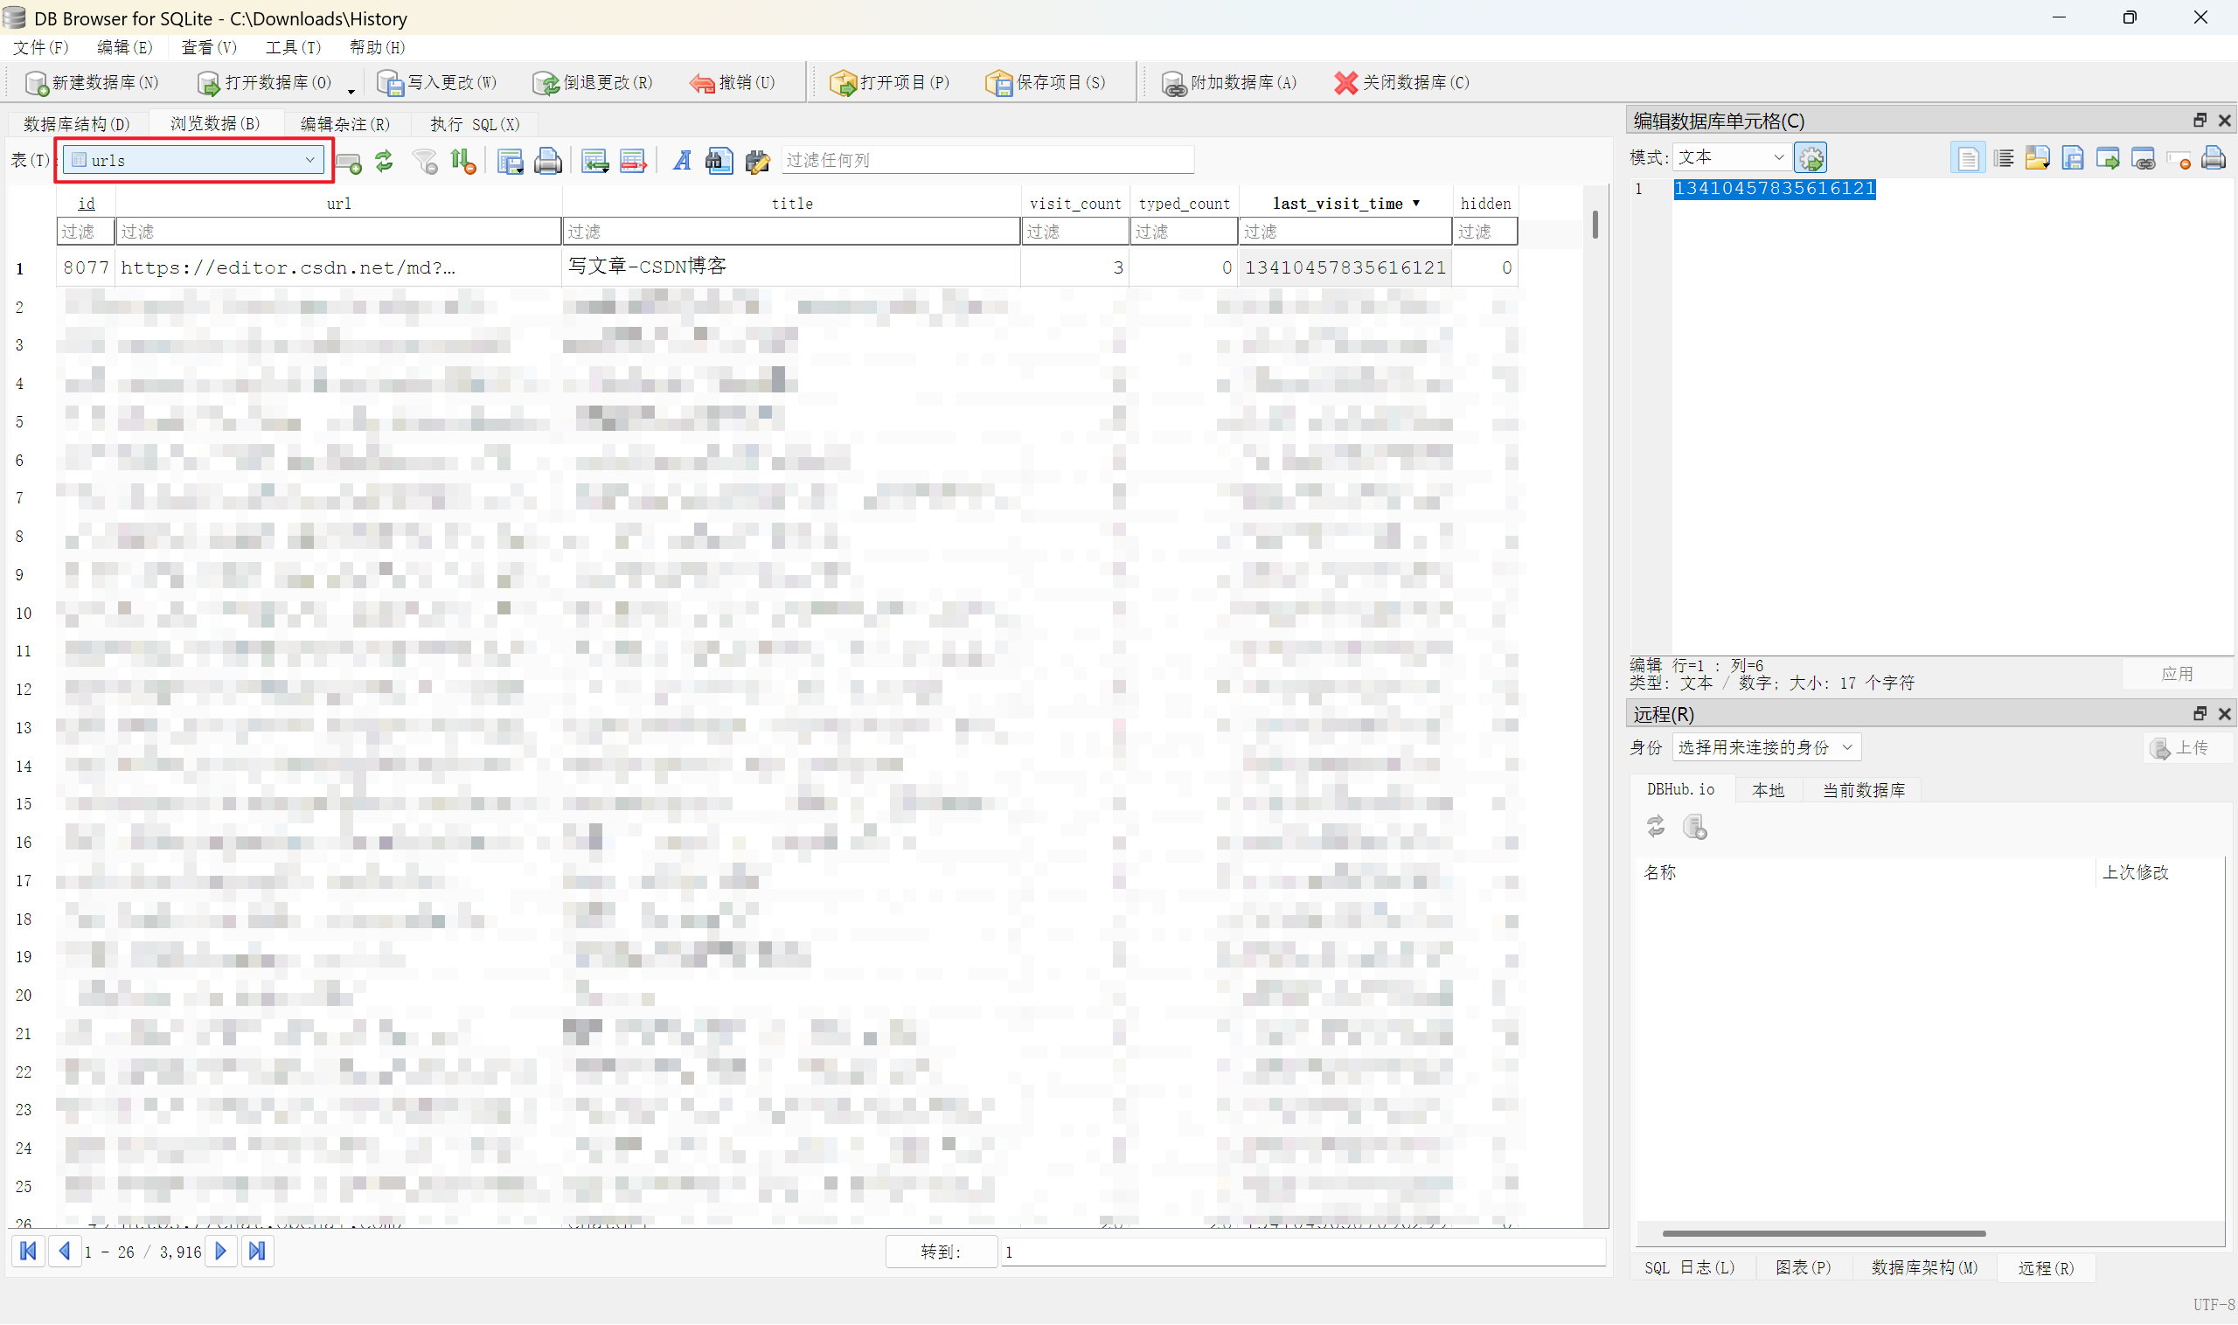The height and width of the screenshot is (1325, 2238).
Task: Click the last page navigation arrow
Action: pos(257,1252)
